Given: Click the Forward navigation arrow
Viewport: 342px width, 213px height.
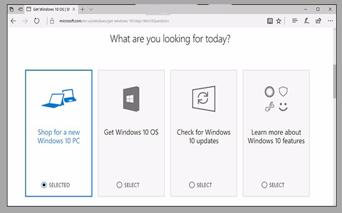Looking at the screenshot, I should pyautogui.click(x=25, y=21).
